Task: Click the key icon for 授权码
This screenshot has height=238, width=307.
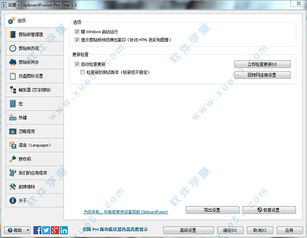Action: (13, 159)
